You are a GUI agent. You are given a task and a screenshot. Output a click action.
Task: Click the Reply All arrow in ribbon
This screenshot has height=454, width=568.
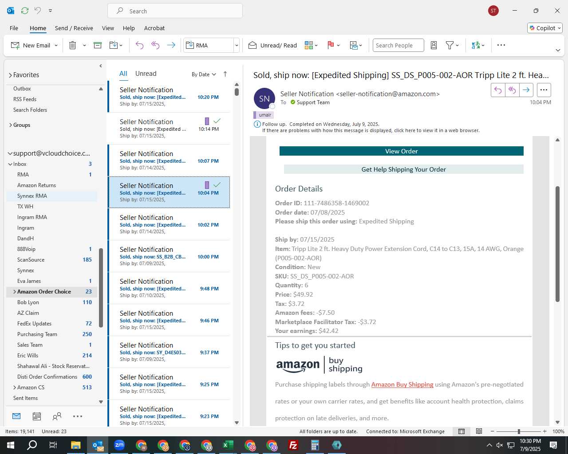point(155,45)
